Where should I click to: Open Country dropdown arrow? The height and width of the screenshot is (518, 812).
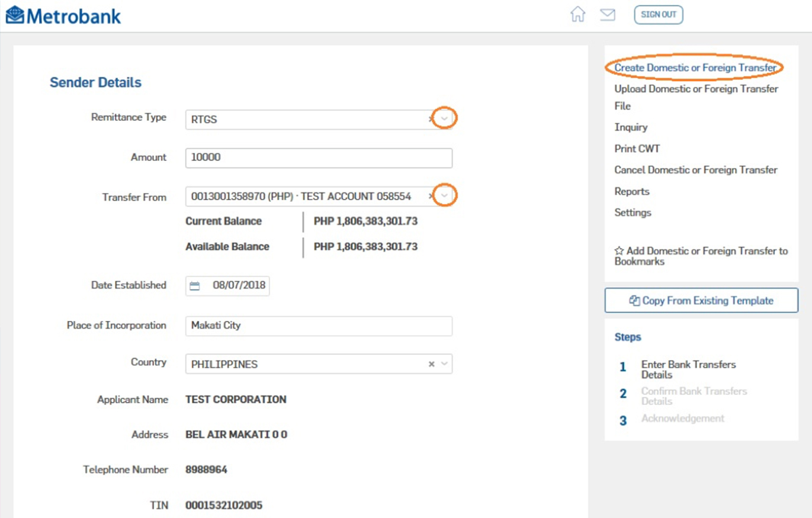point(444,364)
